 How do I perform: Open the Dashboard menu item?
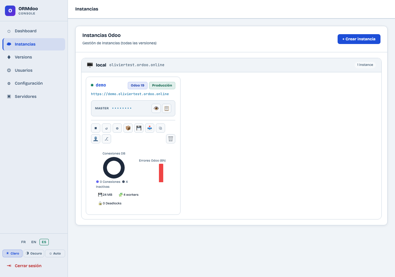34,31
